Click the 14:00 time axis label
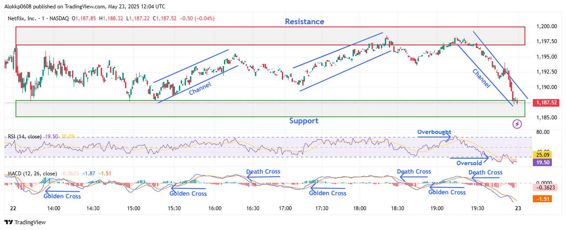566x230 pixels. tap(54, 208)
